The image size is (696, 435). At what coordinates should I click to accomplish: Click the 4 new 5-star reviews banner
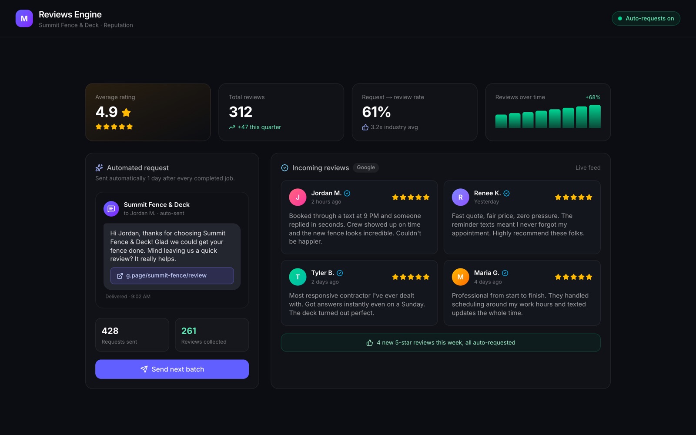pos(441,343)
